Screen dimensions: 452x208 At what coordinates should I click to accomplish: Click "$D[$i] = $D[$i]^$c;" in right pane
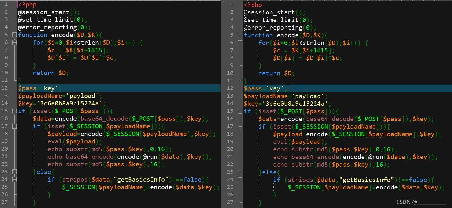point(307,58)
